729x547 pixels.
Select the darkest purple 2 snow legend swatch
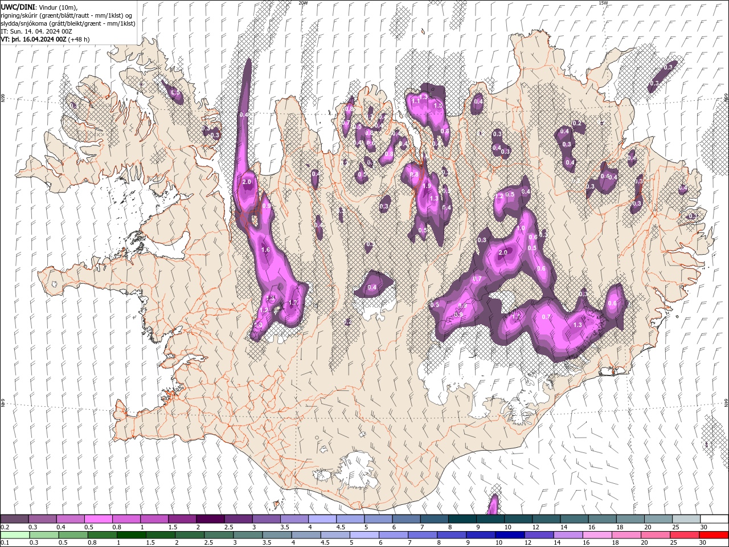[x=210, y=519]
